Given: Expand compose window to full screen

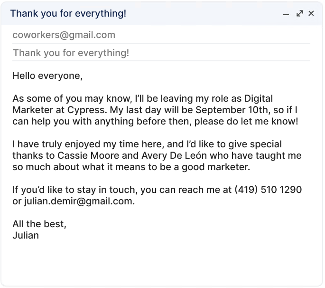Looking at the screenshot, I should coord(299,14).
